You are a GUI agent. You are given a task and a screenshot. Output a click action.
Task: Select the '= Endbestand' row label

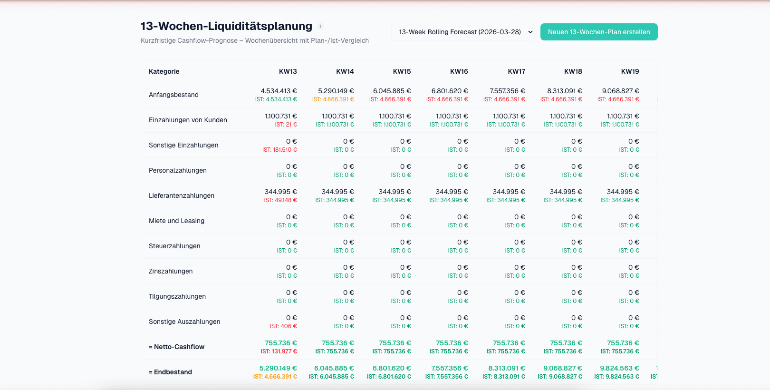click(x=170, y=372)
